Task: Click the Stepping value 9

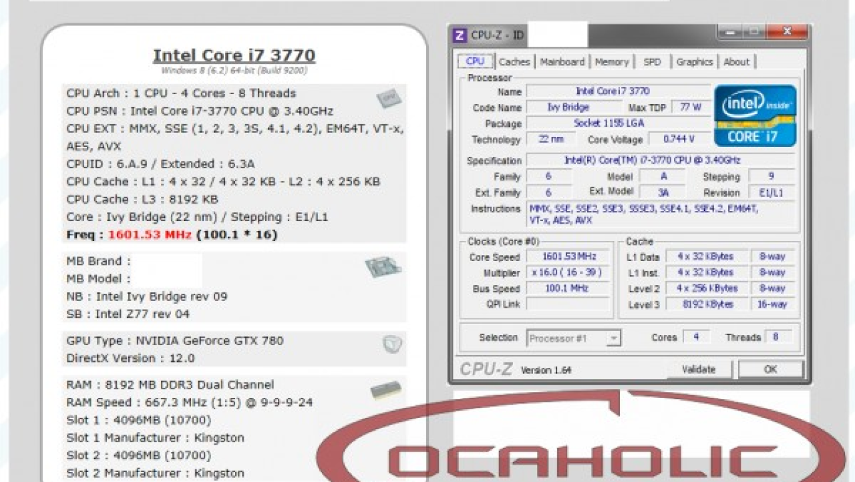Action: [772, 177]
